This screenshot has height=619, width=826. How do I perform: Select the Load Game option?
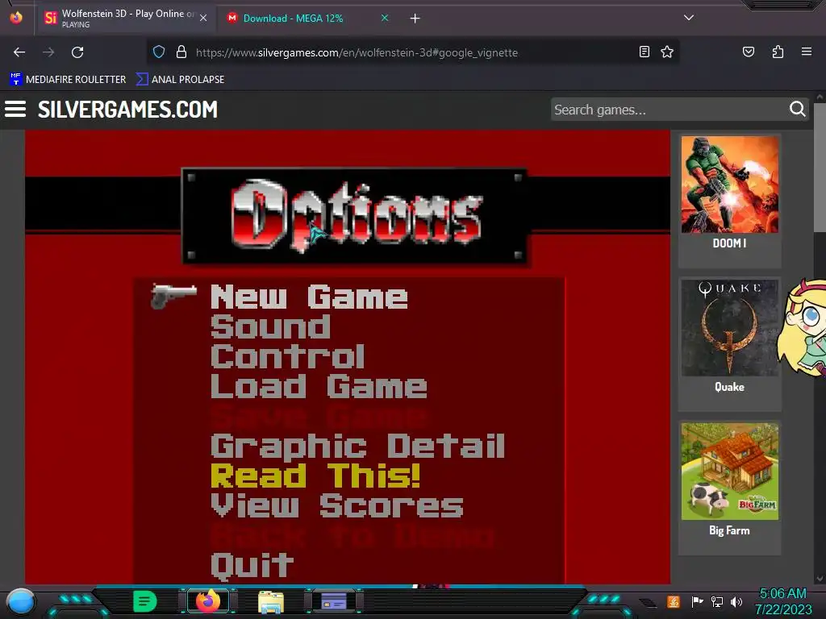pos(319,386)
